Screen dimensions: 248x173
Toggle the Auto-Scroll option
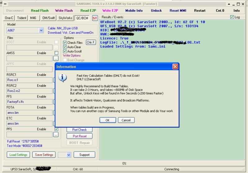[x=65, y=51]
